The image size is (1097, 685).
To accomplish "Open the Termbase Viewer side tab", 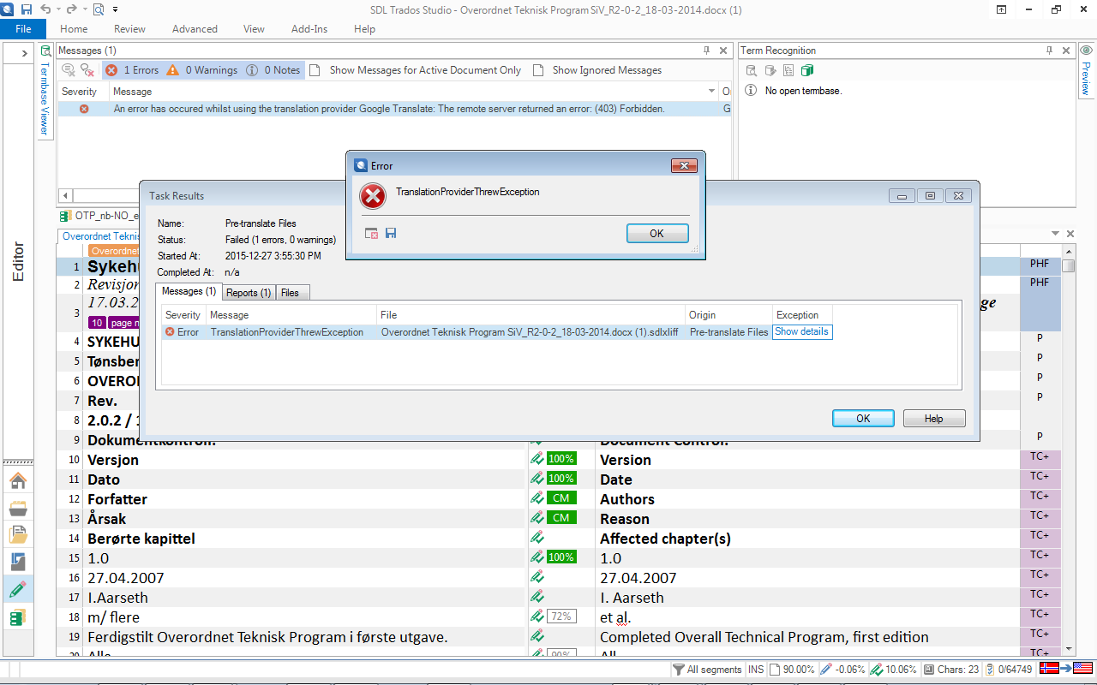I will (45, 92).
